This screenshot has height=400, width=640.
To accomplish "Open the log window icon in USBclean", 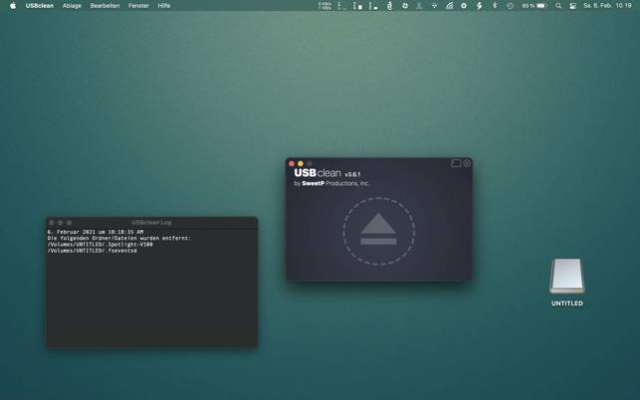I will point(456,163).
